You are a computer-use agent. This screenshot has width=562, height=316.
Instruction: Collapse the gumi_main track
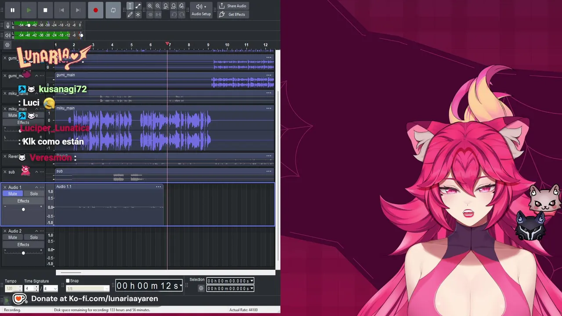(x=36, y=75)
